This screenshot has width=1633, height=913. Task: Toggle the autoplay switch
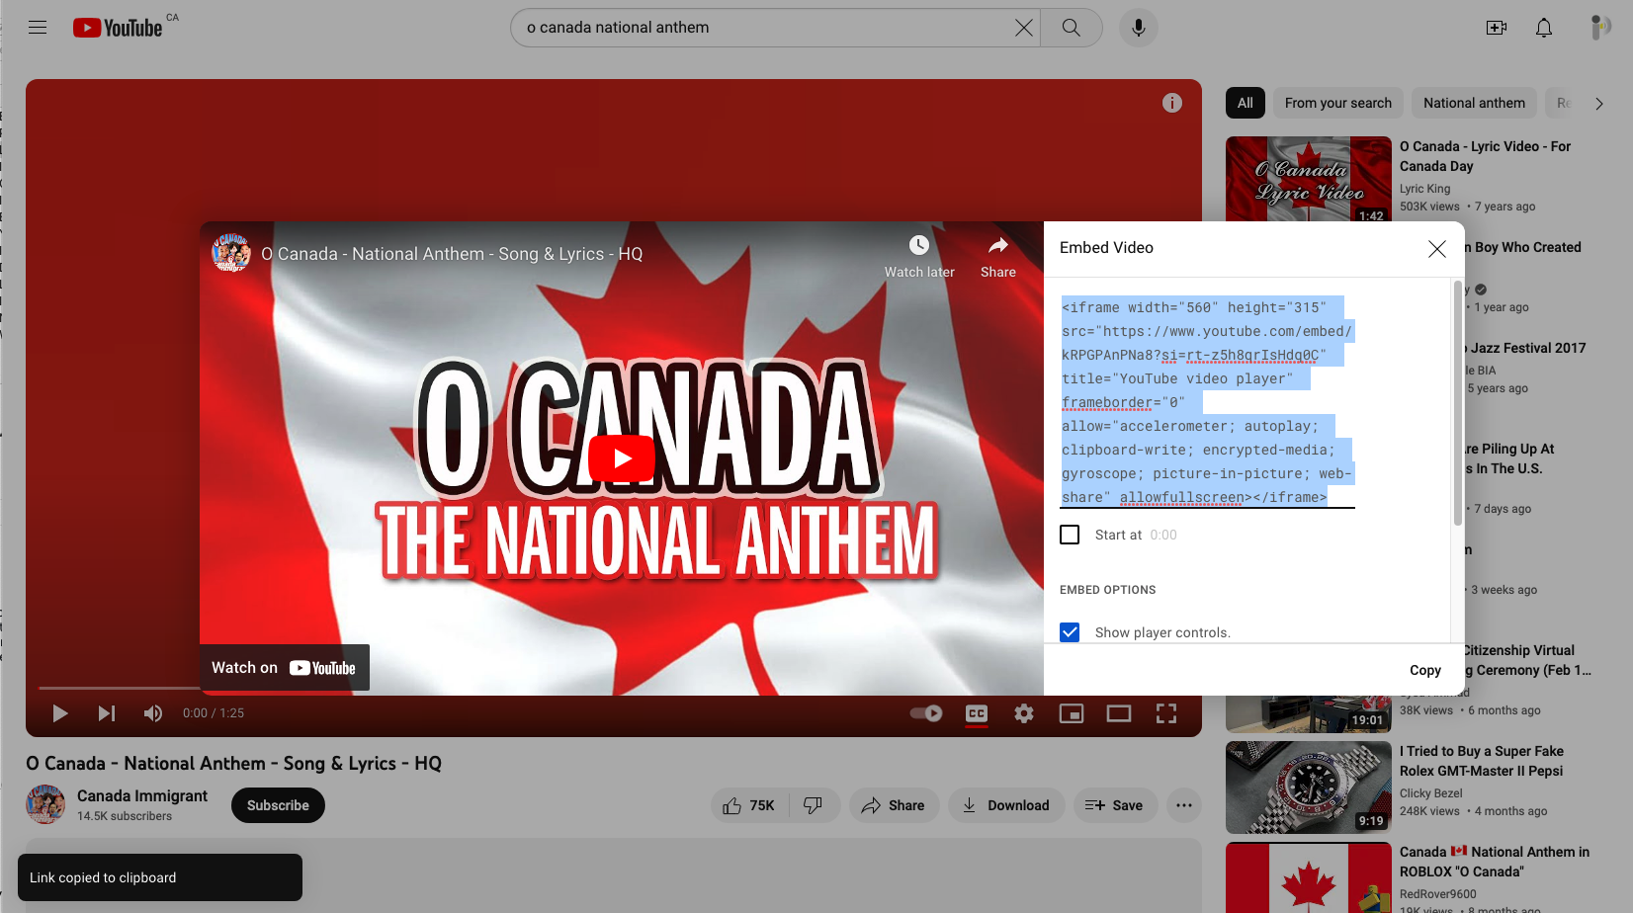pos(926,713)
